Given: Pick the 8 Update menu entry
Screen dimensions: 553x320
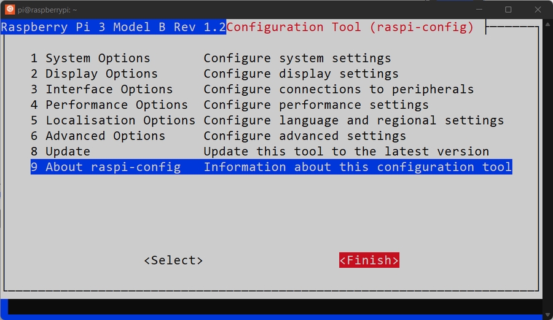Looking at the screenshot, I should 60,151.
